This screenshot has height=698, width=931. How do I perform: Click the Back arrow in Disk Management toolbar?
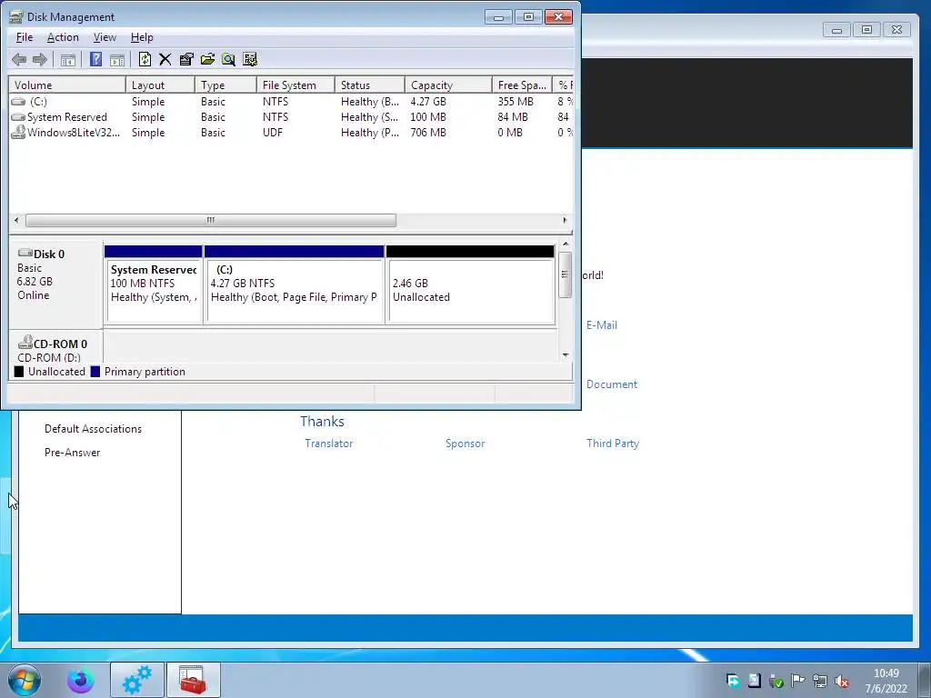(19, 59)
